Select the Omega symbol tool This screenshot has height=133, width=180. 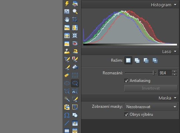[x=67, y=115]
